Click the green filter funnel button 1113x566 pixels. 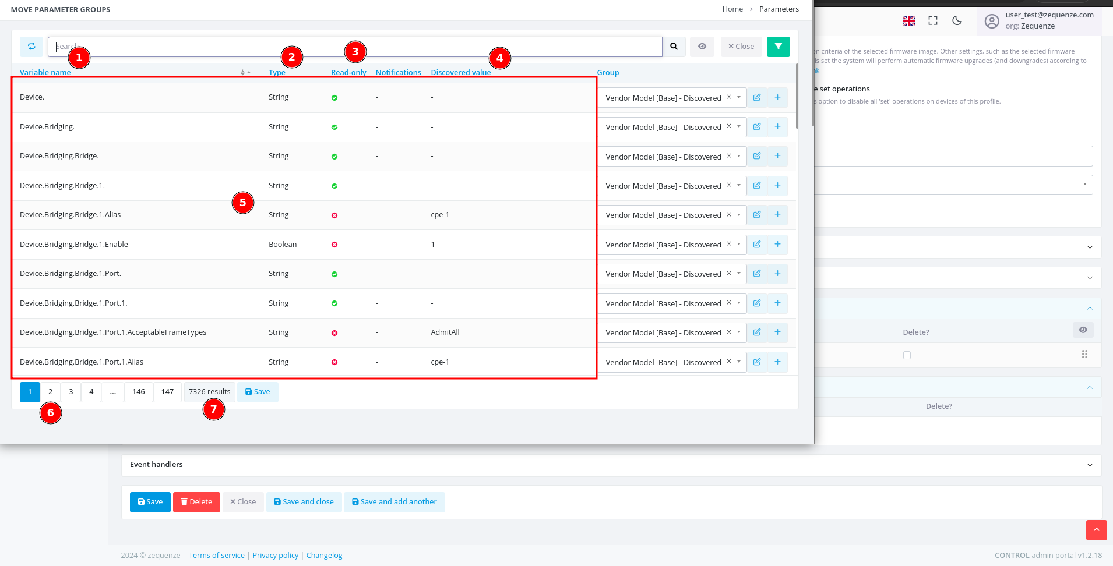(778, 47)
